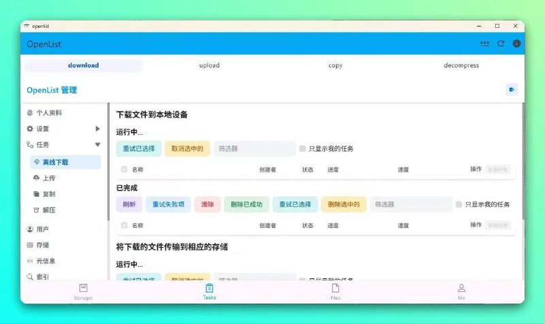Open the Storages icon in the bottom bar
Image resolution: width=545 pixels, height=324 pixels.
(x=83, y=289)
